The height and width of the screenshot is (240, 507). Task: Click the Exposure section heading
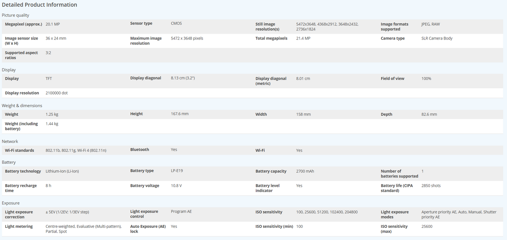pos(11,203)
